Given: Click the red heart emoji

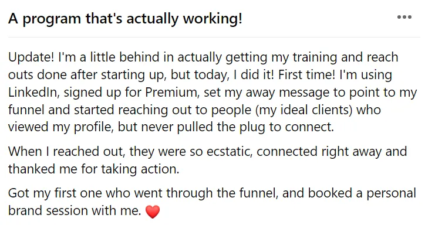Looking at the screenshot, I should [x=153, y=212].
